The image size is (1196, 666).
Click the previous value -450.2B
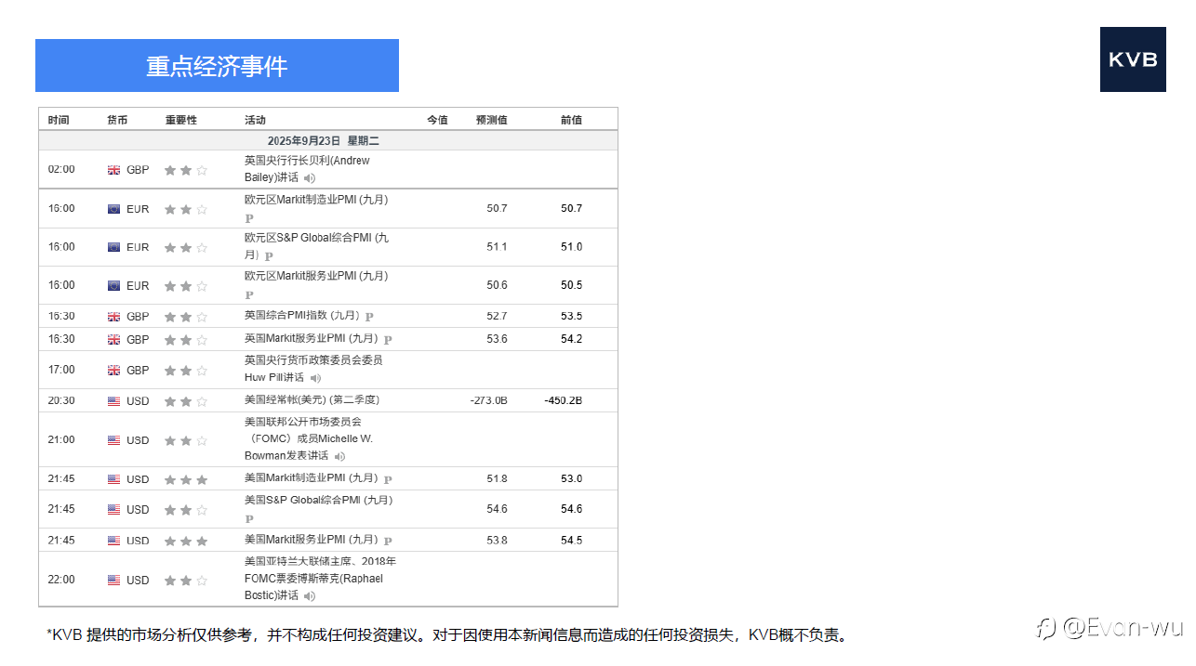564,401
